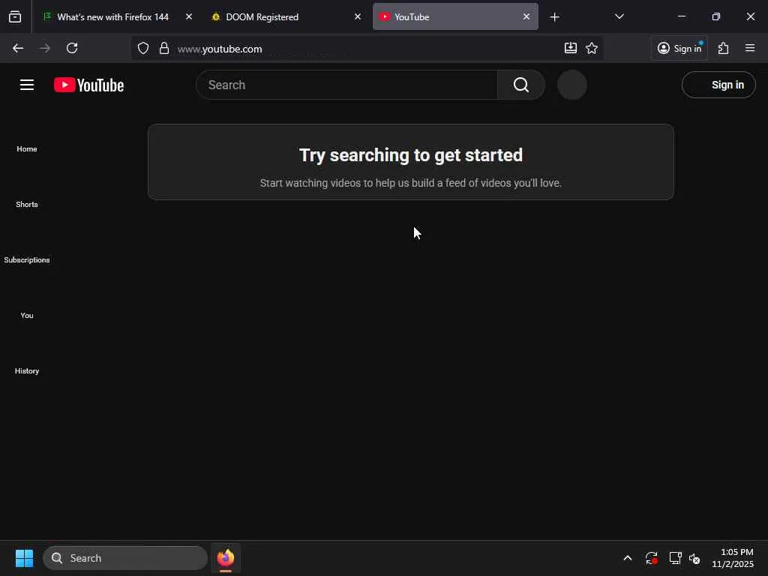Close the YouTube tab
The image size is (768, 576).
[526, 16]
